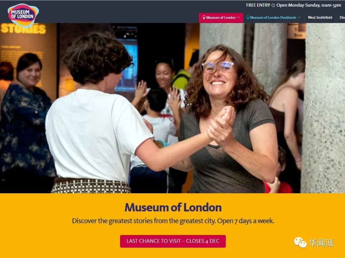Click the large 'Museum of London' heading
The image size is (345, 258).
(x=173, y=207)
